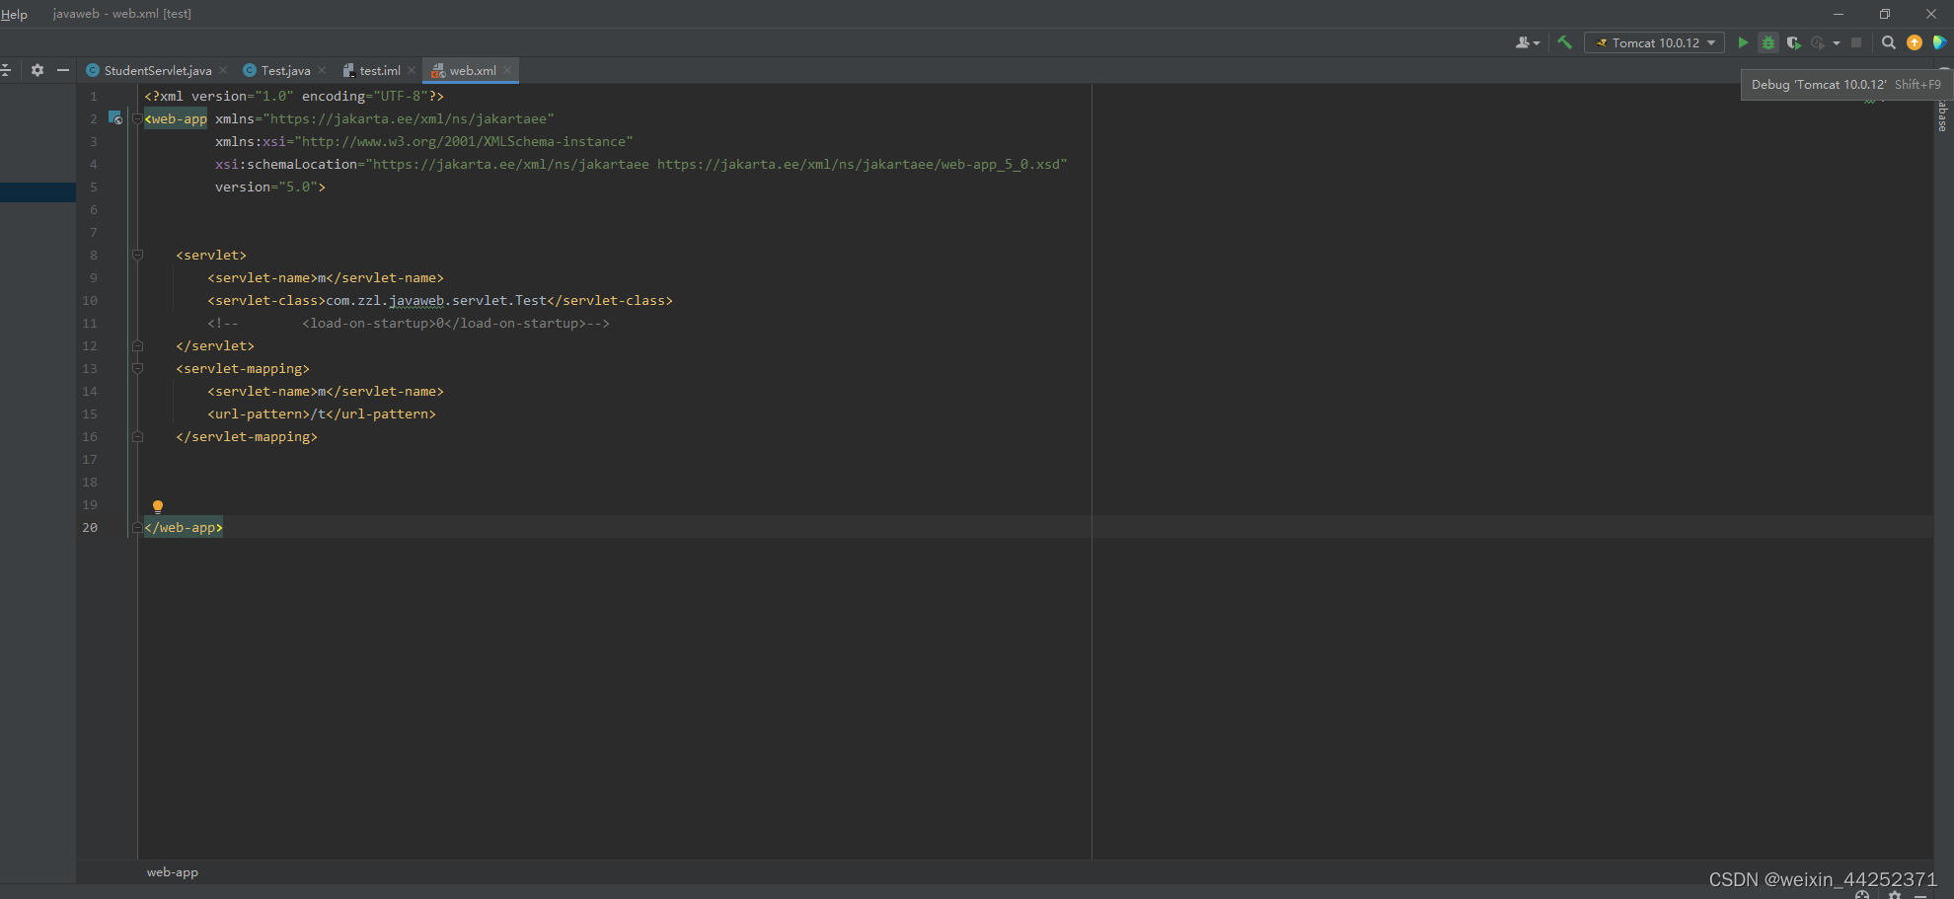Click the XML declaration on line 1
Image resolution: width=1954 pixels, height=899 pixels.
click(x=294, y=96)
